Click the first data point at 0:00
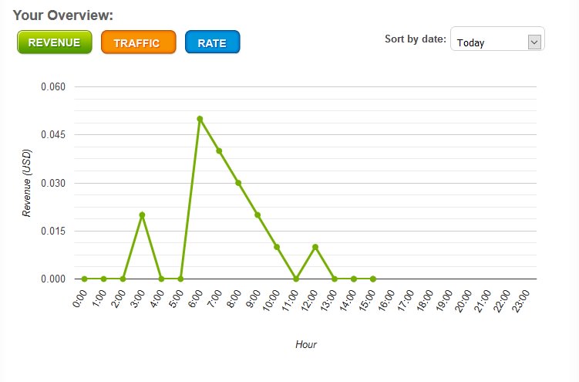The image size is (579, 382). pyautogui.click(x=84, y=279)
